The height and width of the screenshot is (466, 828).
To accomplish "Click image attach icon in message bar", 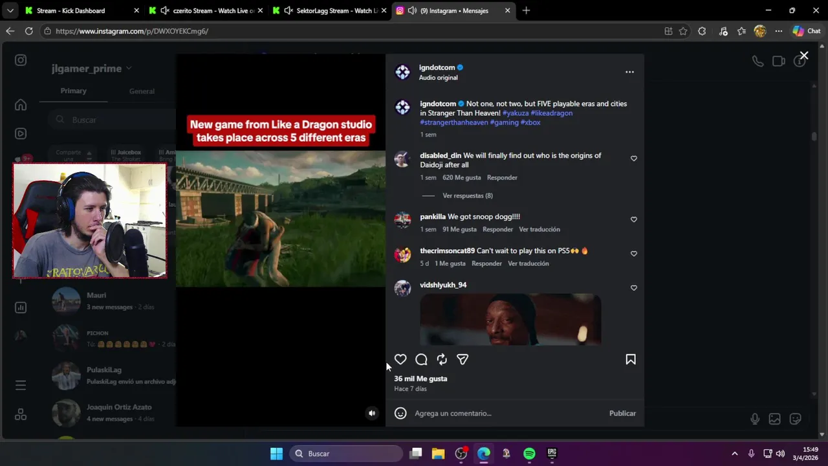I will pyautogui.click(x=774, y=419).
